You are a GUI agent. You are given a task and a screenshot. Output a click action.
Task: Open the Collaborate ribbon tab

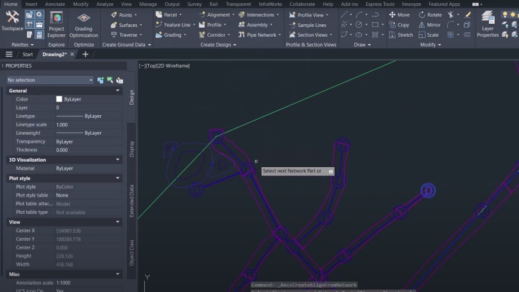coord(302,4)
